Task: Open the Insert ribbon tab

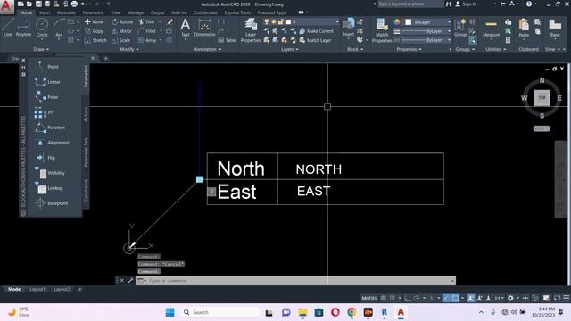Action: [x=45, y=12]
